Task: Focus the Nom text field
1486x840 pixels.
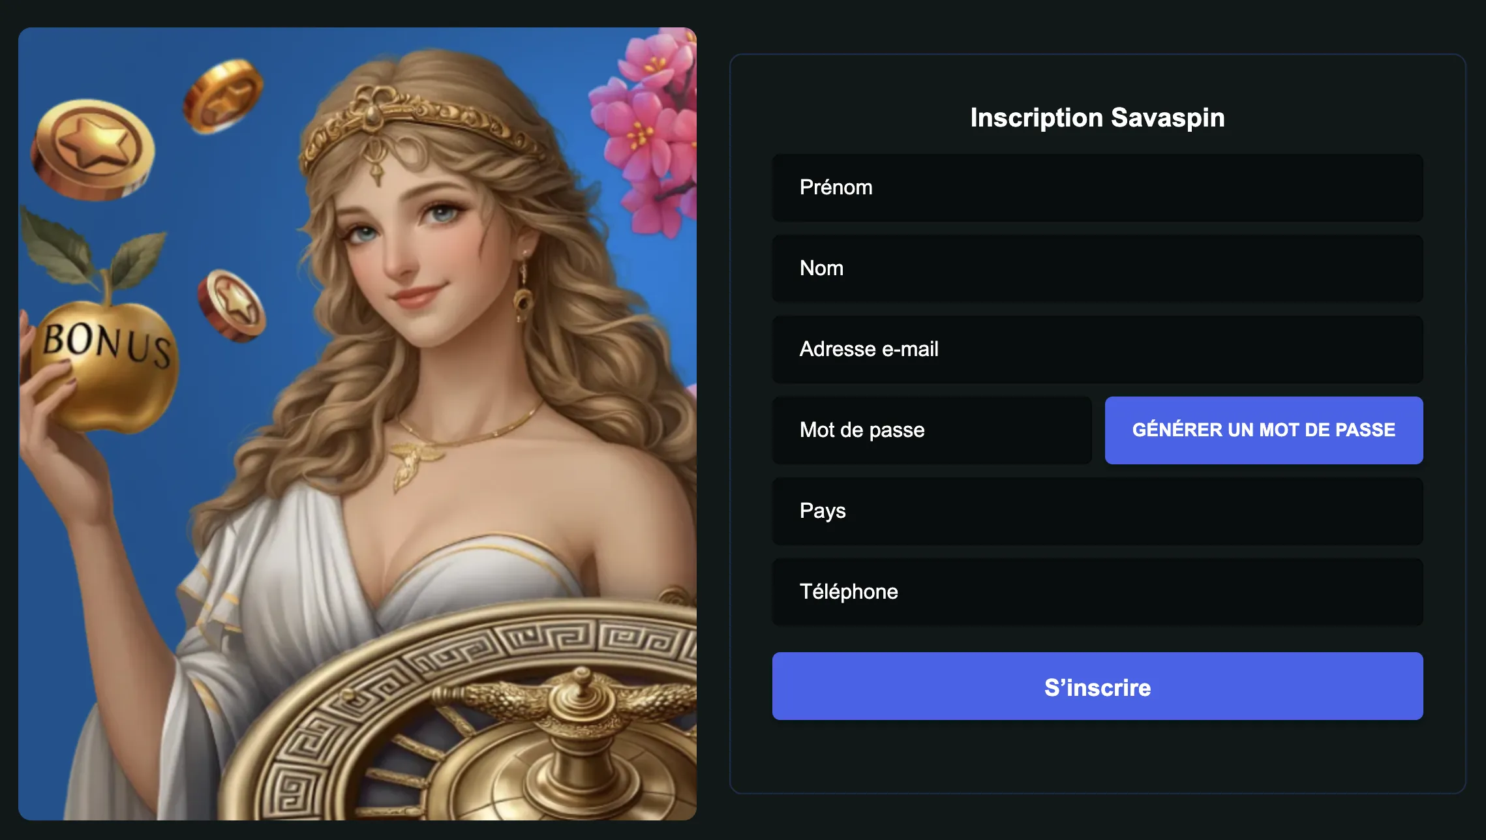Action: point(1097,269)
